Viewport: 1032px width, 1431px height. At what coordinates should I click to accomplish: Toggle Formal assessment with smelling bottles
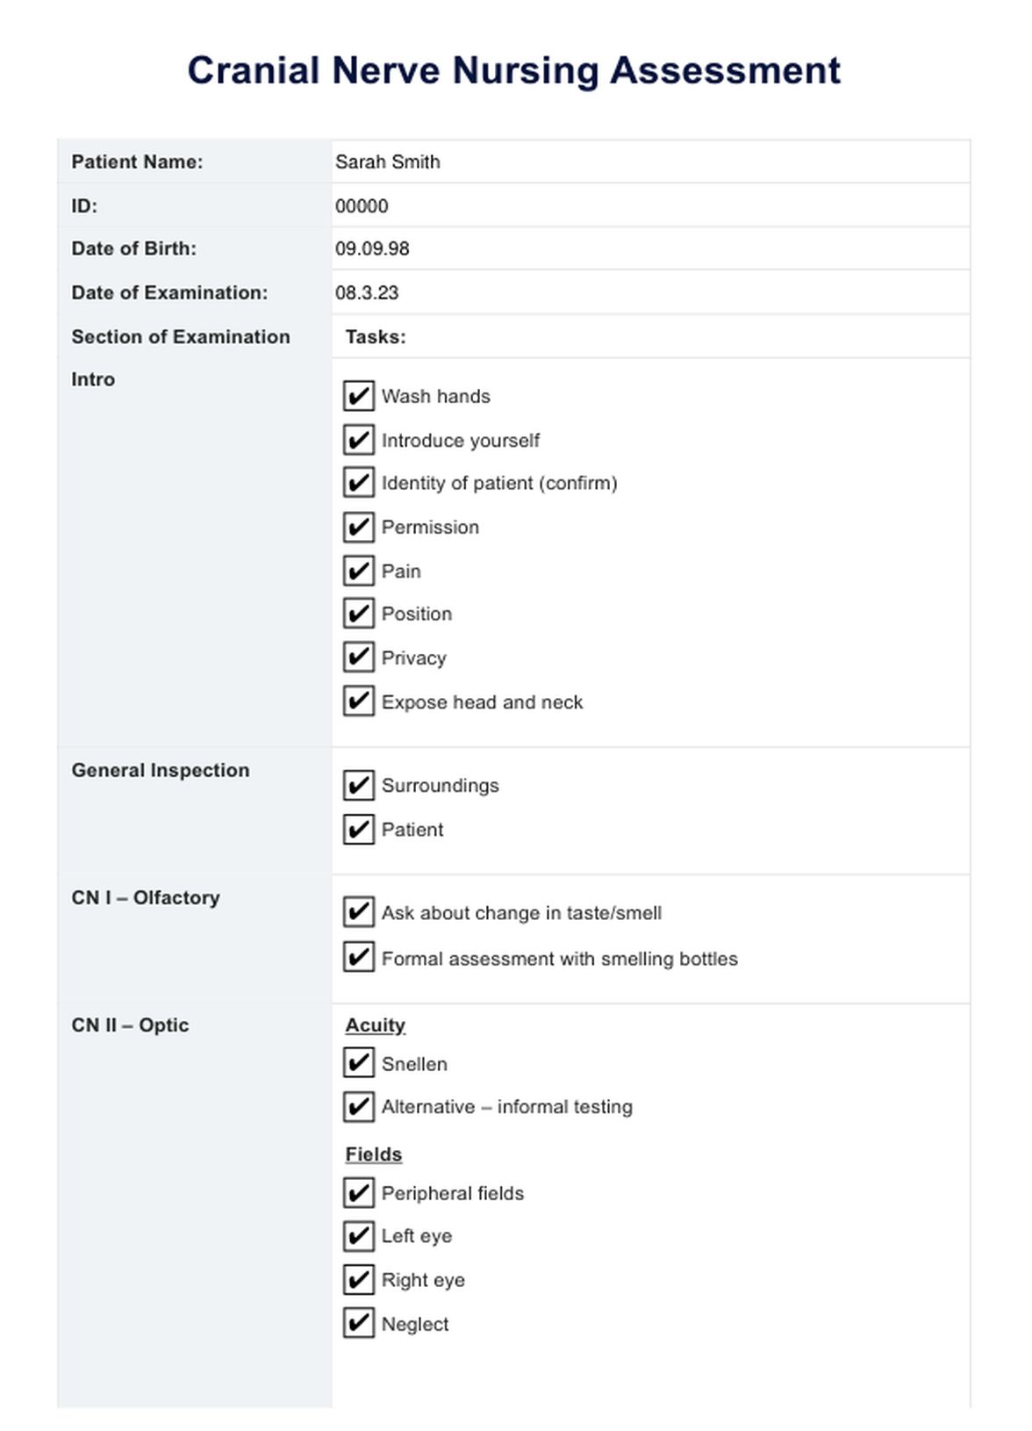(x=358, y=957)
